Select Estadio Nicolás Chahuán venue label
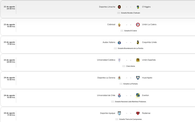The width and height of the screenshot is (195, 122). (x=130, y=13)
